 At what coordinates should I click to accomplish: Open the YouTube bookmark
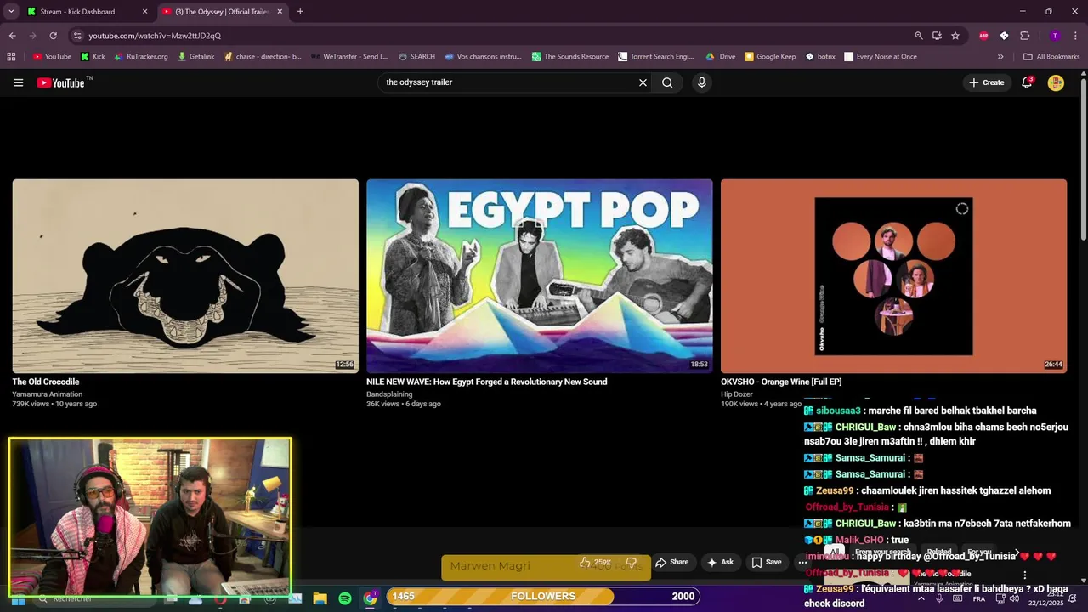click(x=52, y=57)
